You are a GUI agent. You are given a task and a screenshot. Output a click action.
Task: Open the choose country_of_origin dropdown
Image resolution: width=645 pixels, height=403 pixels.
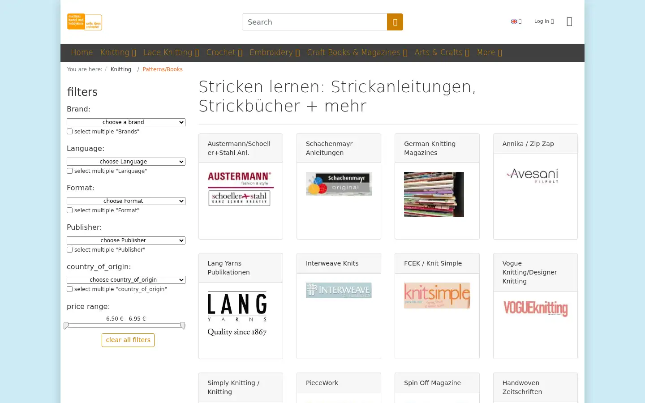click(126, 280)
